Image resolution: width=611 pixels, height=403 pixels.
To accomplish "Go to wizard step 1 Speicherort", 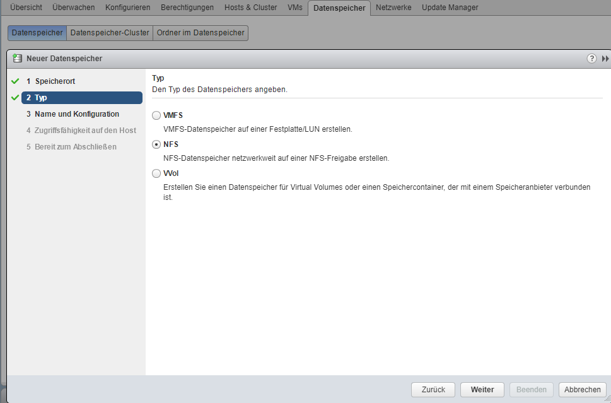I will [55, 81].
